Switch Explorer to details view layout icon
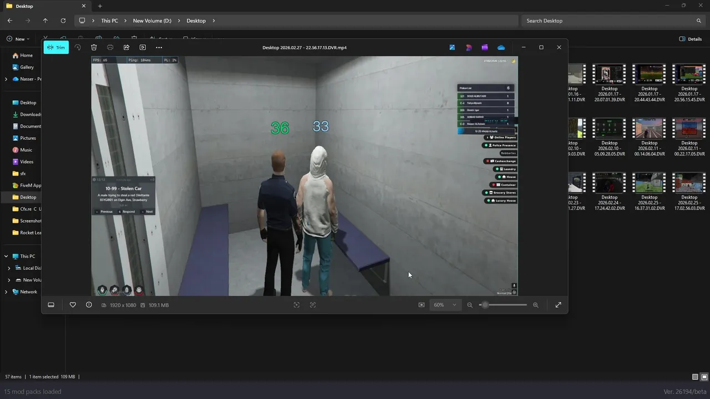This screenshot has width=710, height=399. 696,377
